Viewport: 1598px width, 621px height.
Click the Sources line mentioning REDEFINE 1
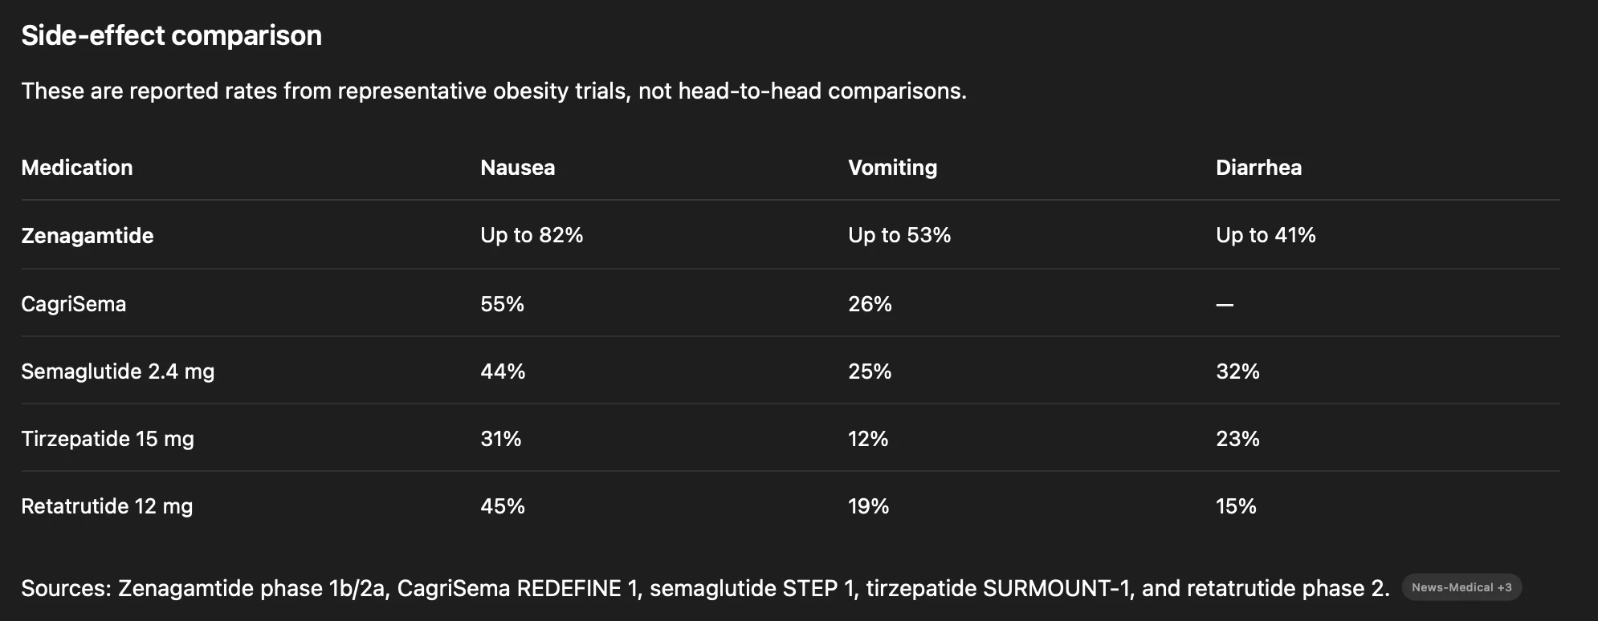(705, 588)
